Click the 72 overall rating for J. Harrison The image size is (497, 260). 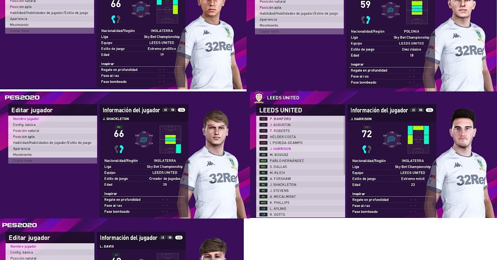[x=367, y=134]
